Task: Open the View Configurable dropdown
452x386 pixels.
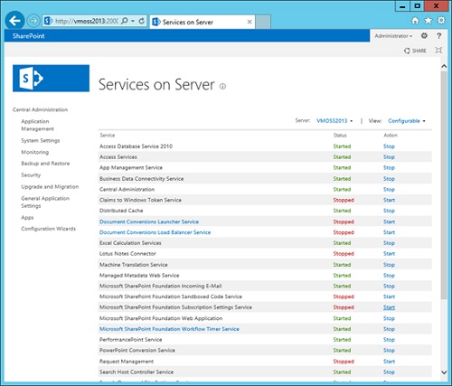Action: coord(407,121)
